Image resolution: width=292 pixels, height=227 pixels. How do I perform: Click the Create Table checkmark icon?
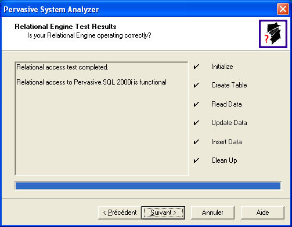point(196,85)
